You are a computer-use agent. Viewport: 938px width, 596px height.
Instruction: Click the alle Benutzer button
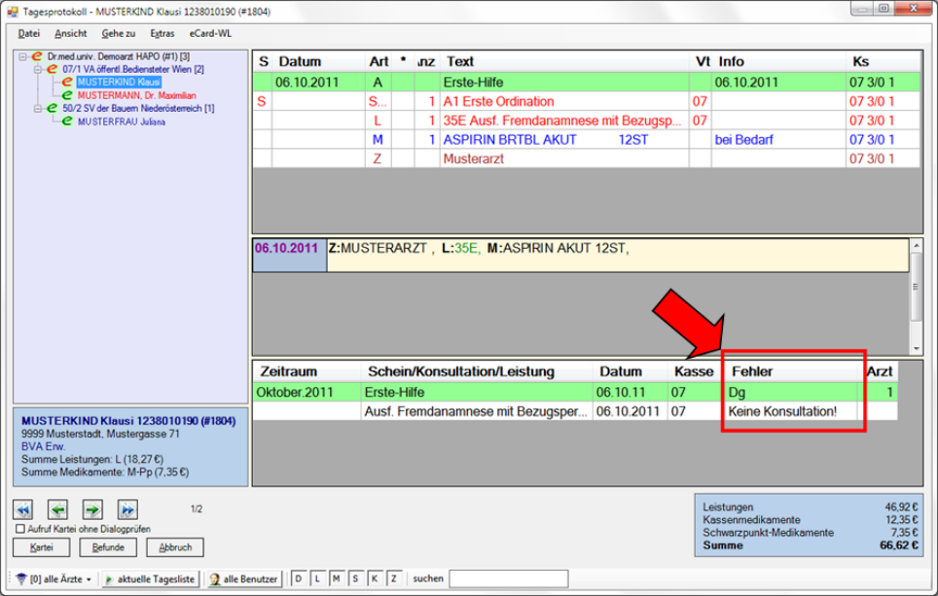[243, 579]
